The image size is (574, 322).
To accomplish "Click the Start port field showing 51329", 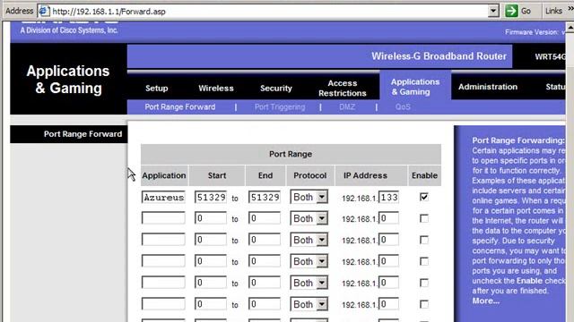I will 211,197.
